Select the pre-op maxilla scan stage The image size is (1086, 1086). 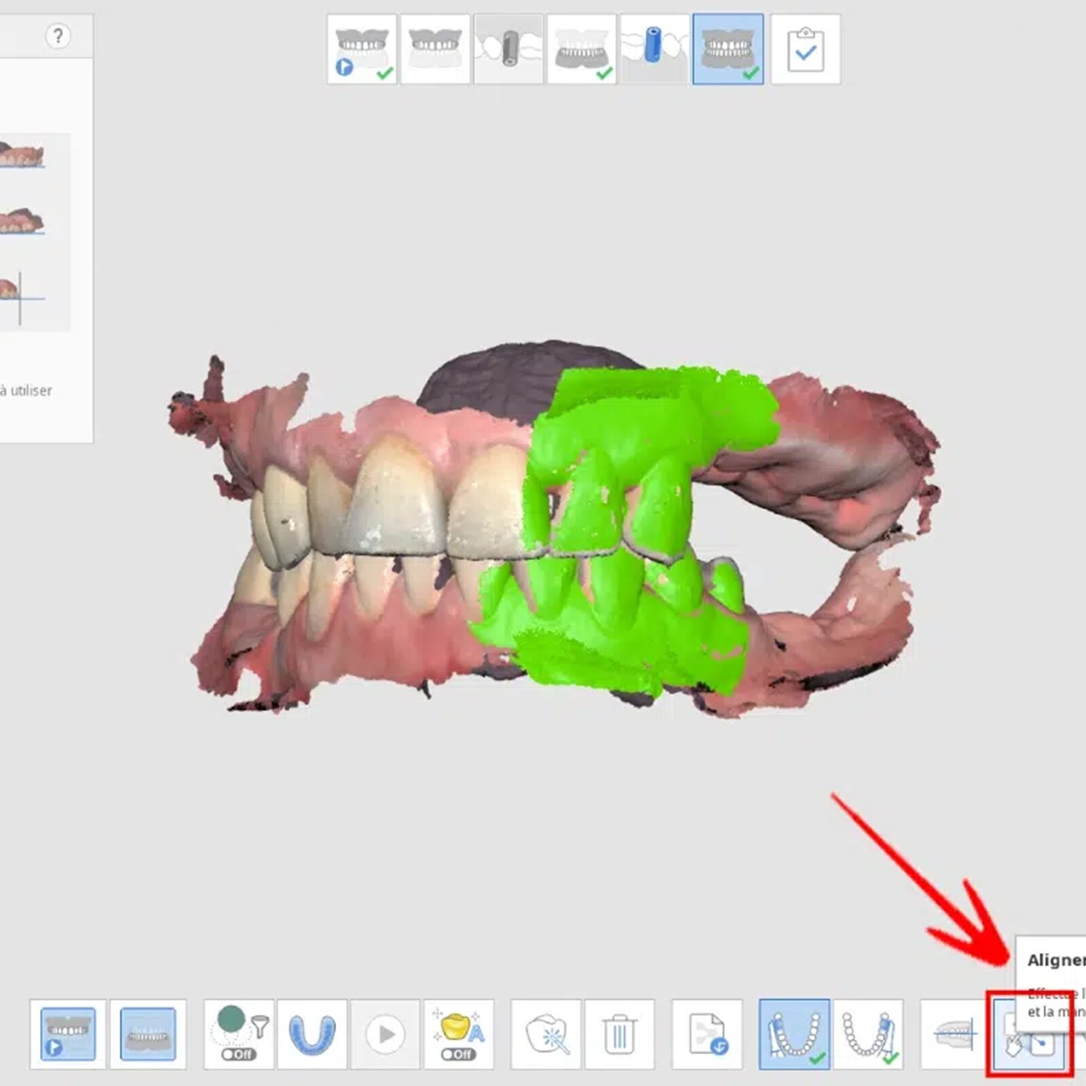(x=362, y=50)
